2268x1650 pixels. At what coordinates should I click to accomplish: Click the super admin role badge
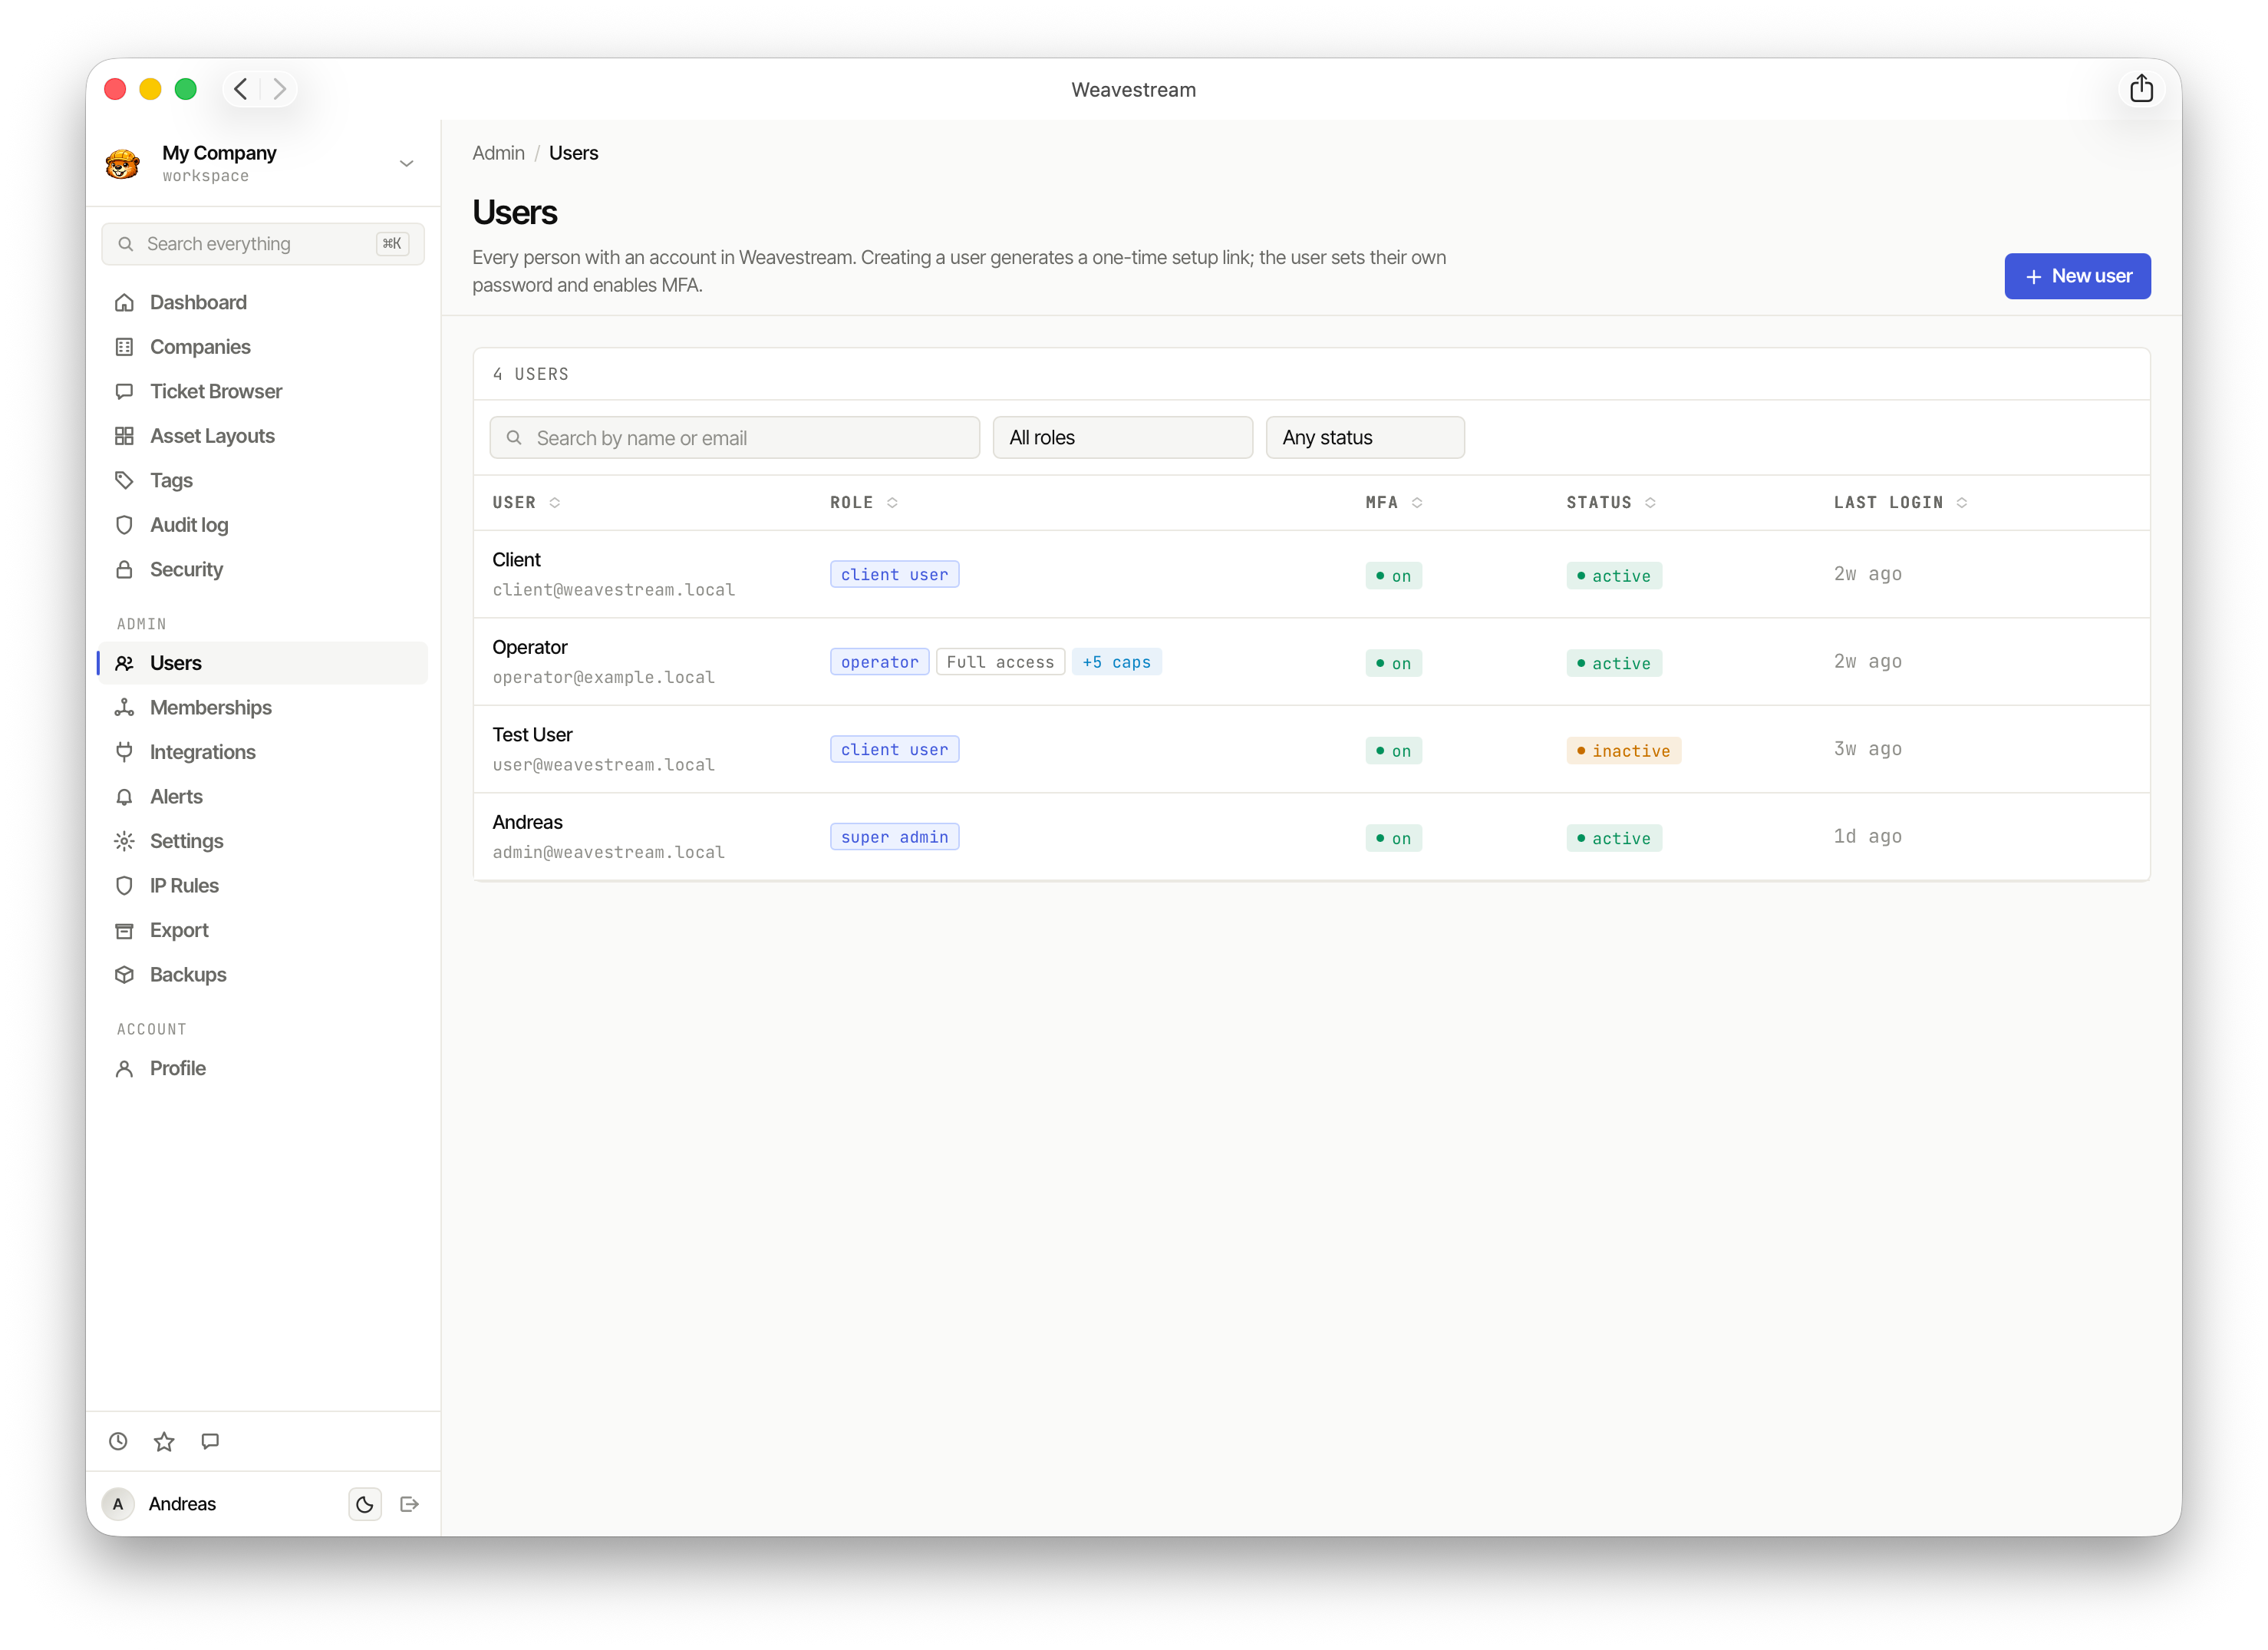pos(894,837)
